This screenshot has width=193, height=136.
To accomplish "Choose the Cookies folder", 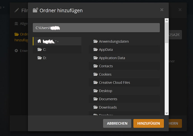I will [124, 74].
